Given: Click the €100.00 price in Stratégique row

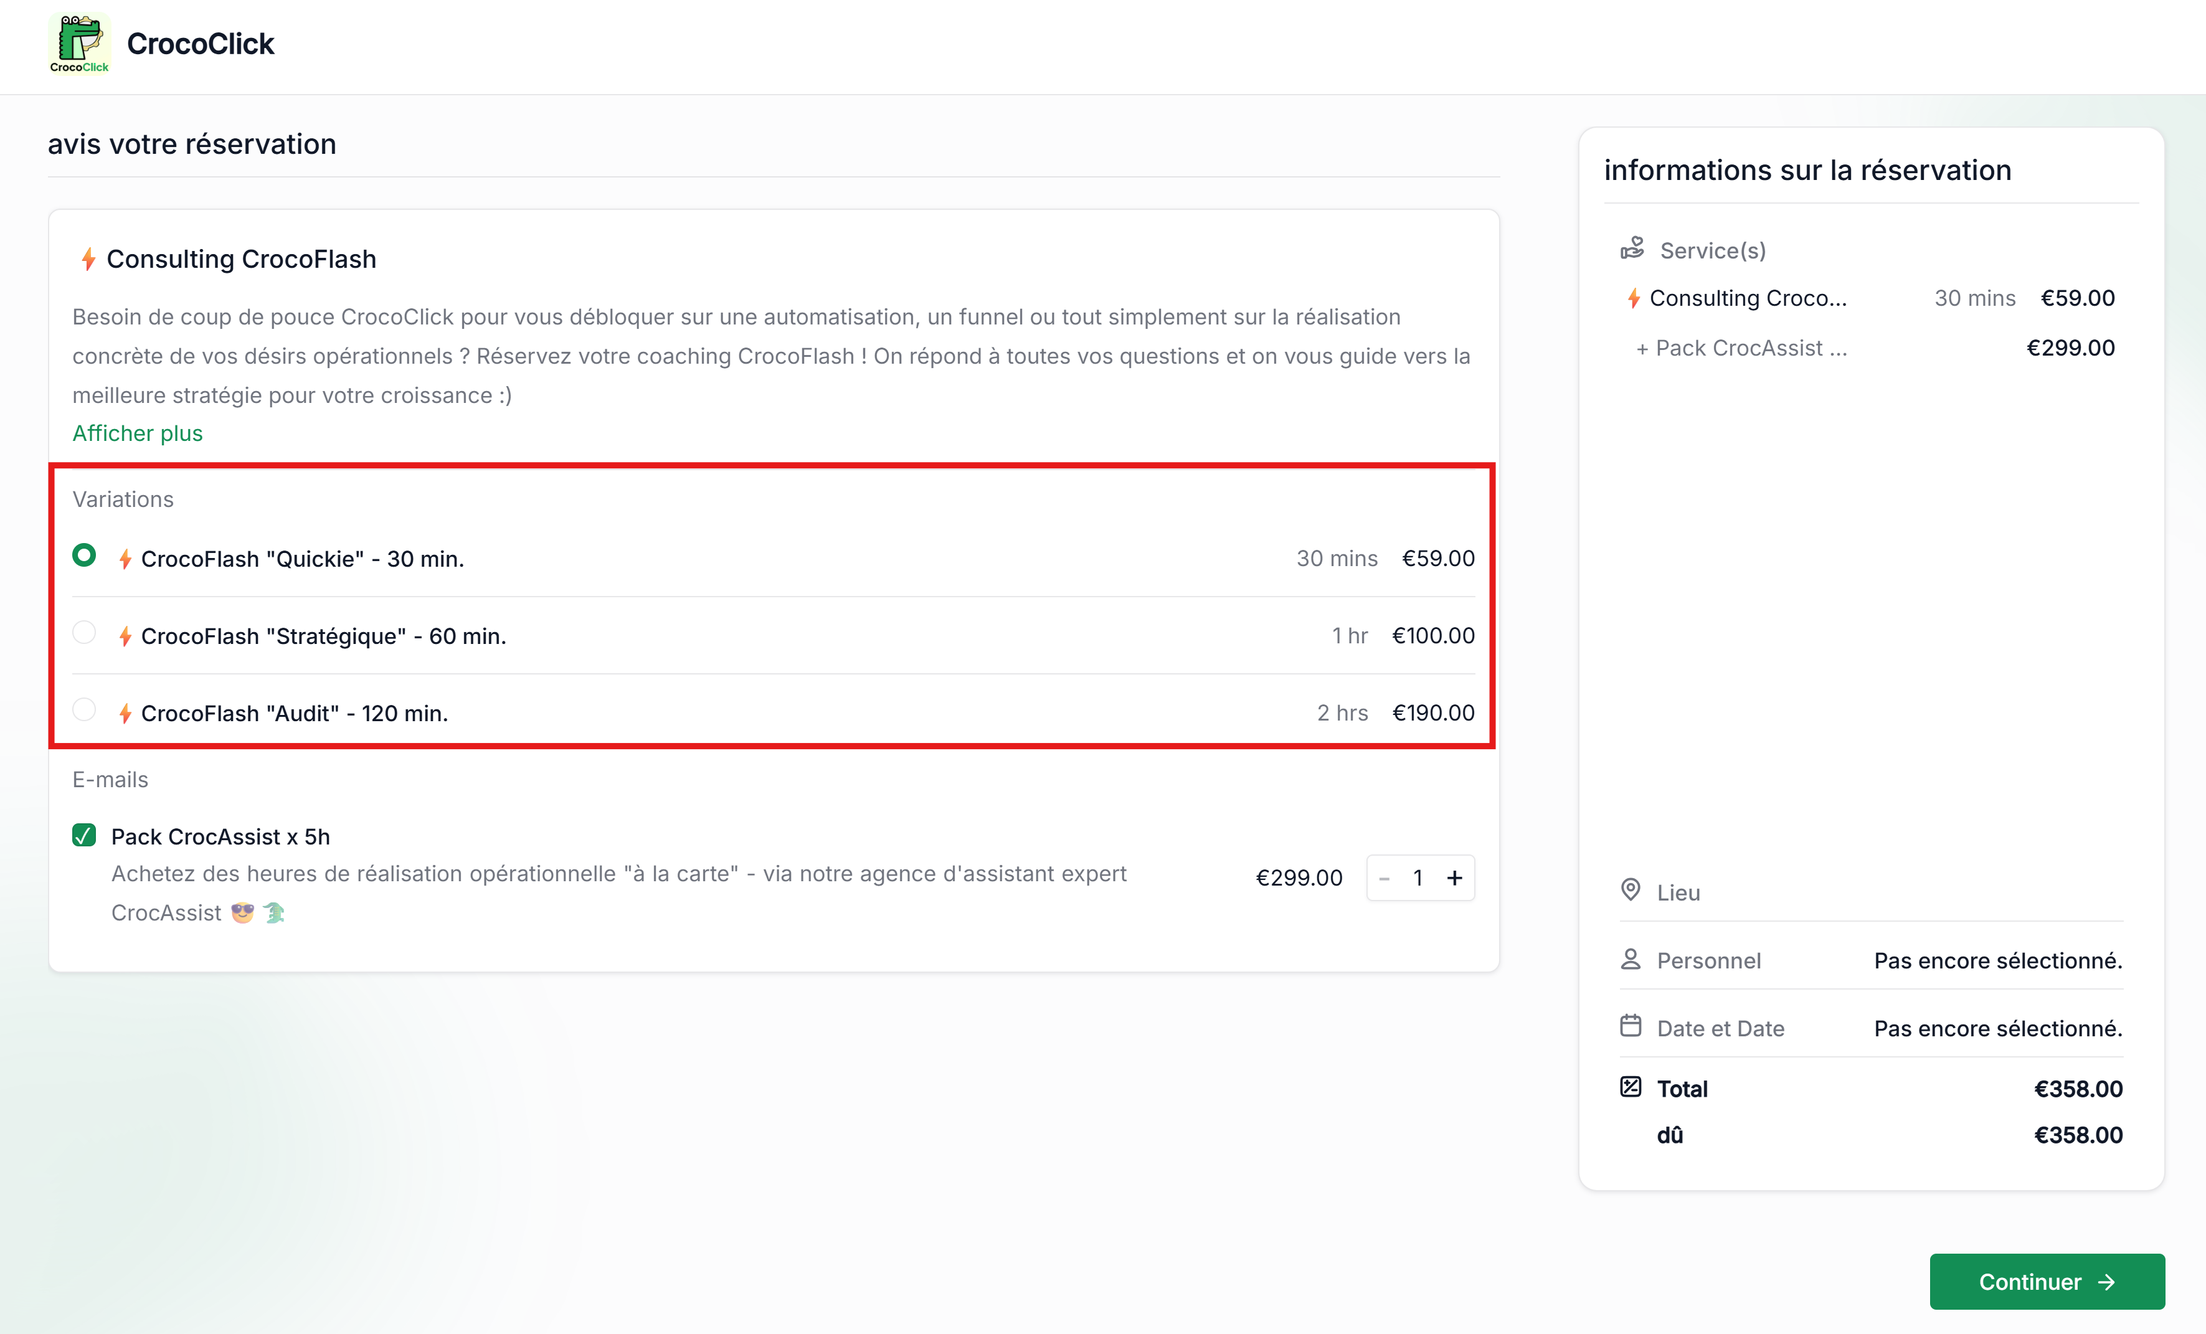Looking at the screenshot, I should pyautogui.click(x=1433, y=636).
